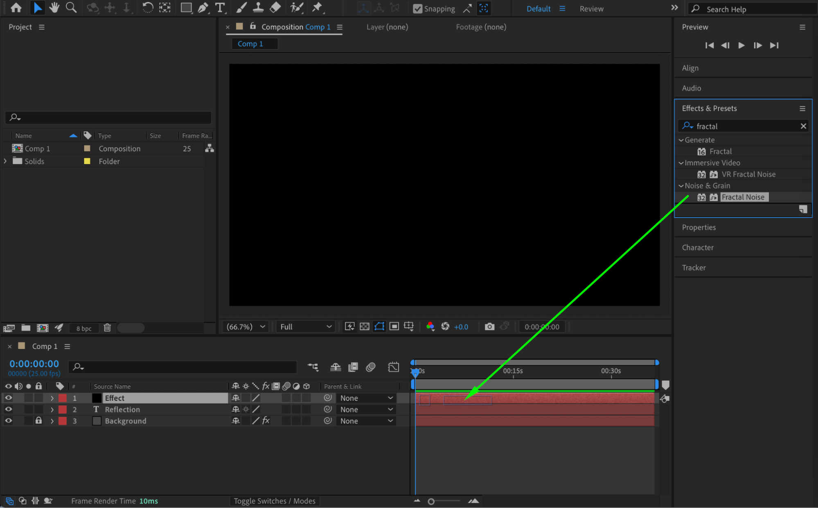Toggle the Snapping checkbox
Image resolution: width=818 pixels, height=508 pixels.
click(417, 9)
